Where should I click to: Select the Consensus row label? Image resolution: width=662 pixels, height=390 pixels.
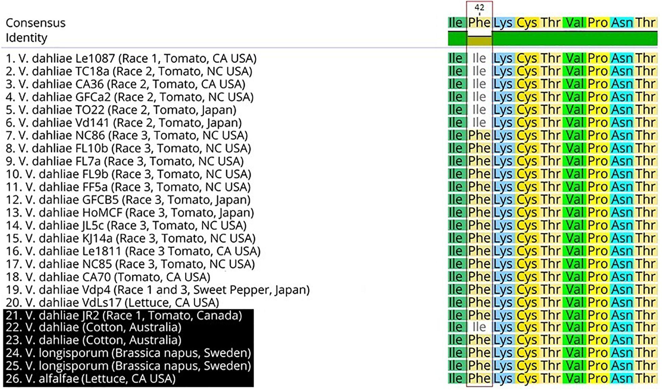35,23
